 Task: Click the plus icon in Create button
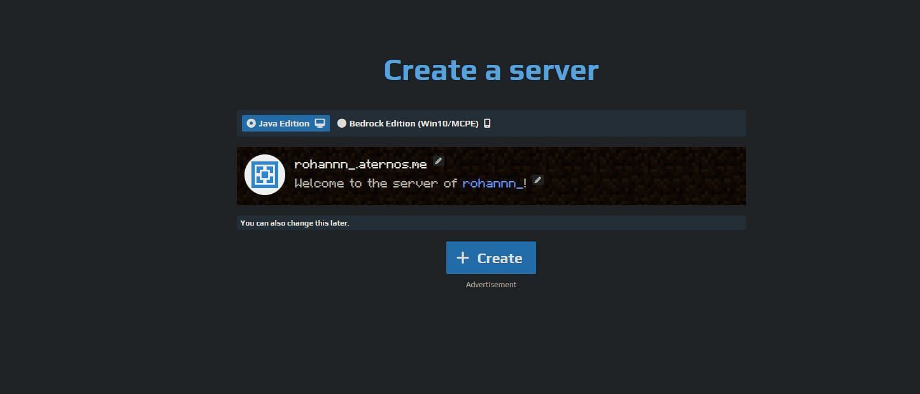coord(463,257)
